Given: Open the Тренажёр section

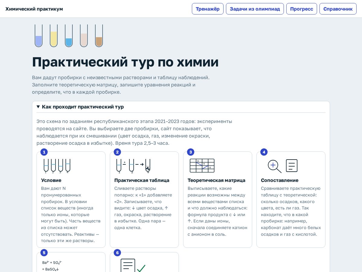Looking at the screenshot, I should coord(208,9).
